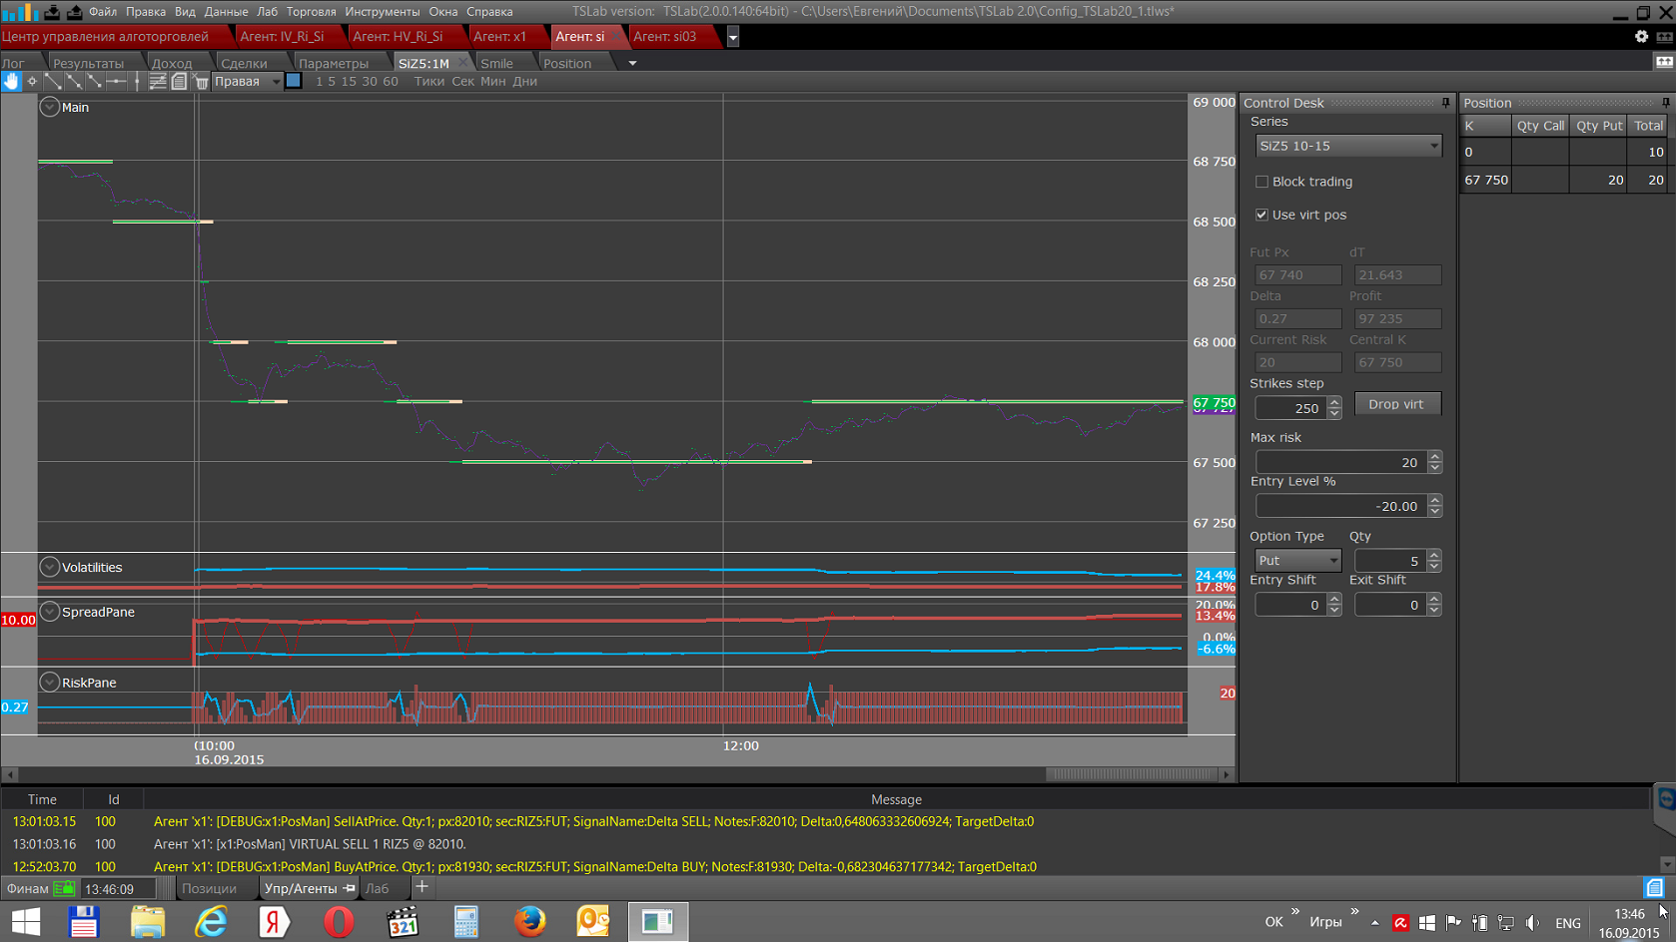Open the Series SiZ5 10-15 dropdown
Viewport: 1676px width, 942px height.
point(1347,146)
